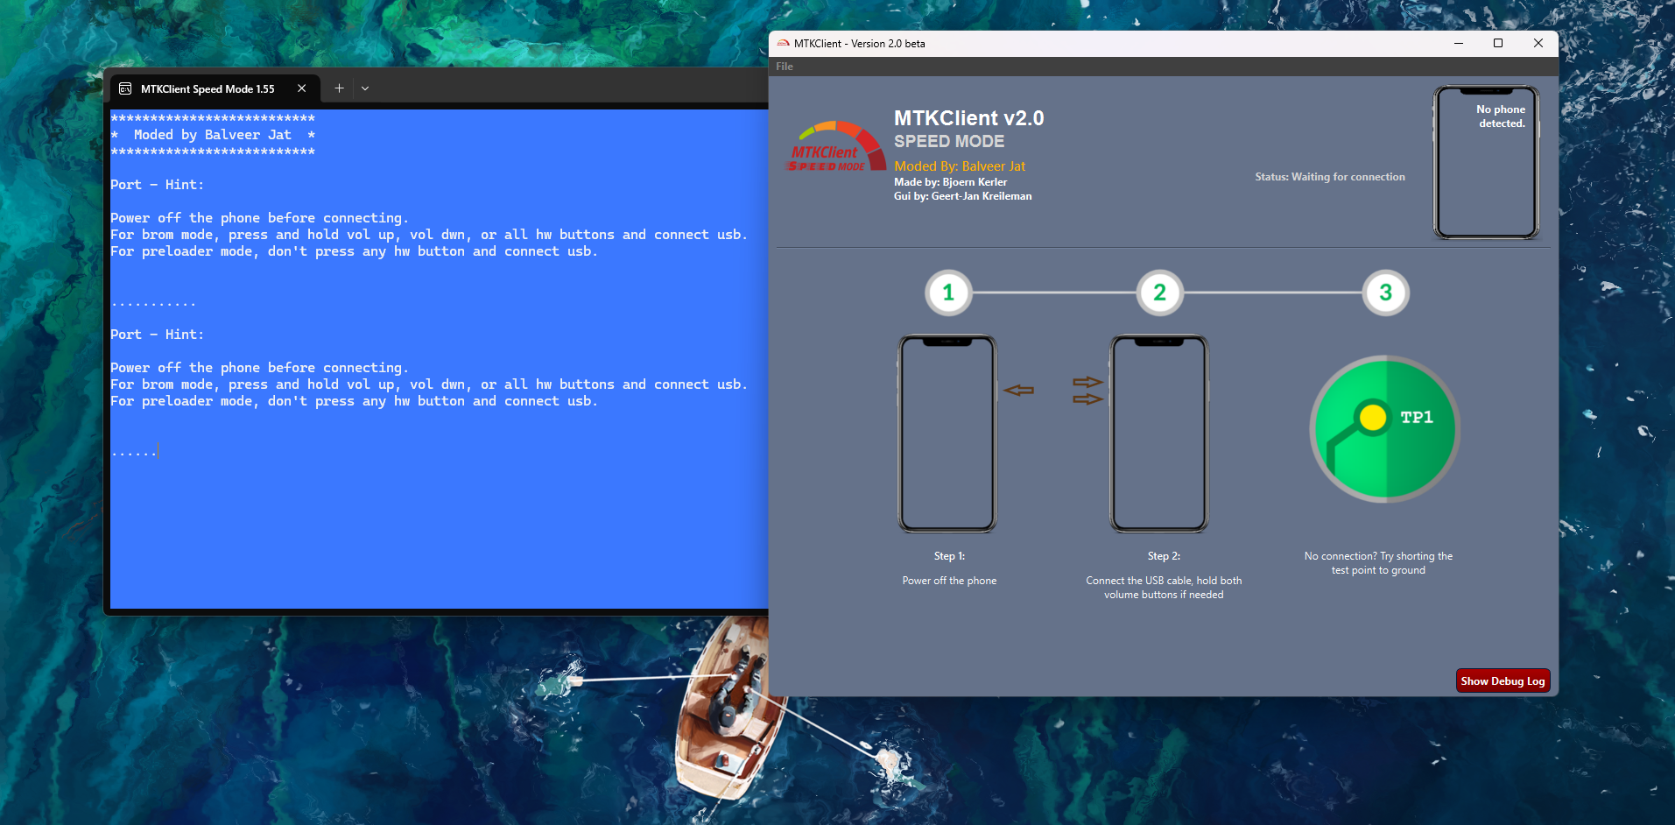Click the MTKClient title bar app icon
Screen dimensions: 1675x825
(x=783, y=43)
